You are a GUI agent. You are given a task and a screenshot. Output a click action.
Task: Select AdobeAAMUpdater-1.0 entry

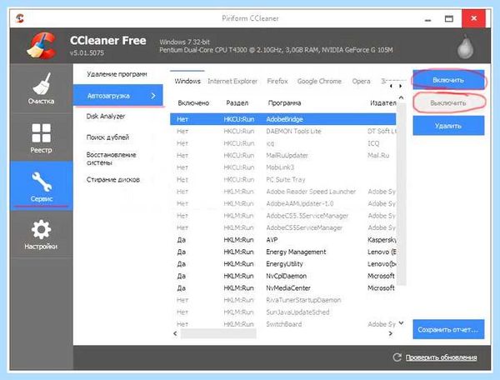pos(283,203)
